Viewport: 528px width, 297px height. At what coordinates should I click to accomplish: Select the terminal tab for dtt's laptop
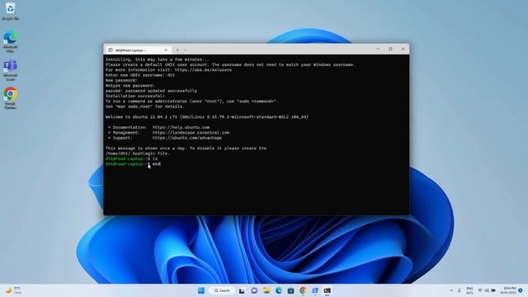click(x=138, y=49)
